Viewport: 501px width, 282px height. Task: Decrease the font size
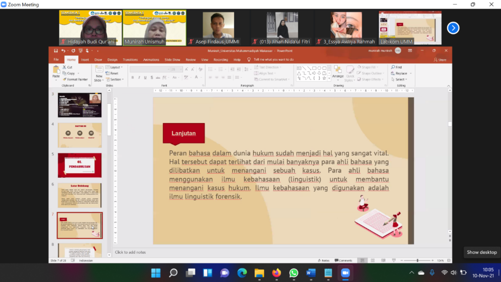coord(193,69)
